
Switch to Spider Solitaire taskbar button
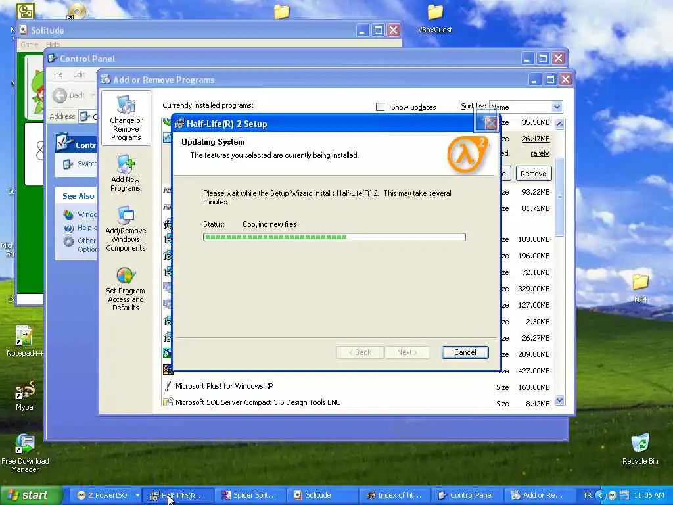[x=250, y=495]
